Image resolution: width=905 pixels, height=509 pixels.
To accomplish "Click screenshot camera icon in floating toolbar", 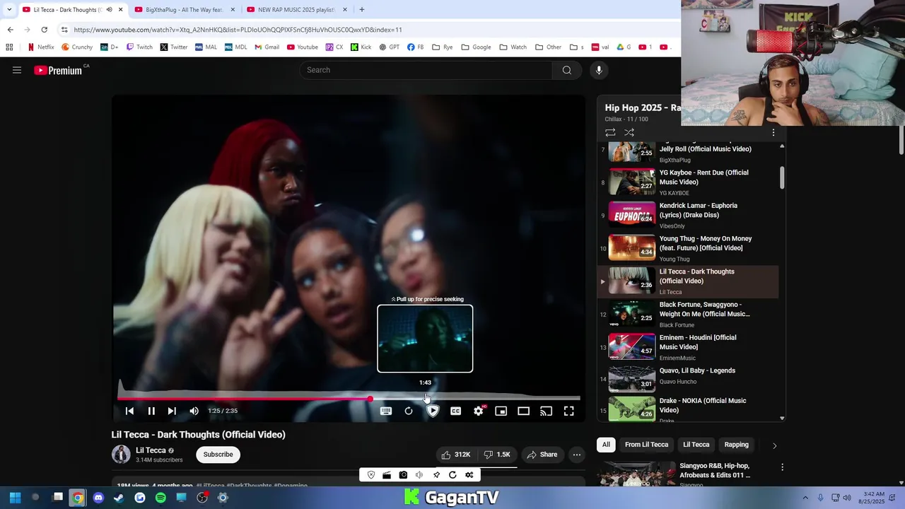I will click(403, 475).
